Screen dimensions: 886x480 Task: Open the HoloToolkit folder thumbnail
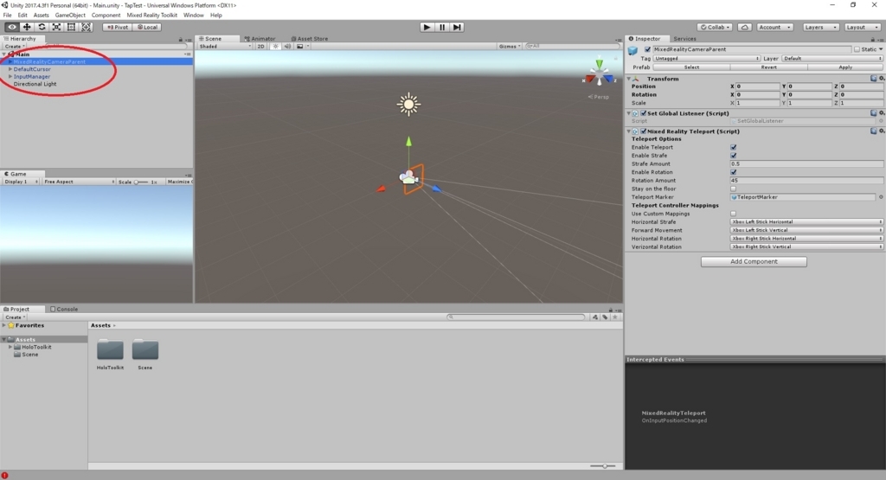click(x=110, y=350)
